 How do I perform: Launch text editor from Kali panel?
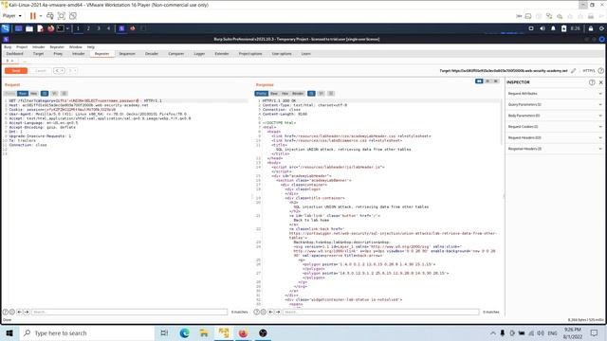[40, 28]
